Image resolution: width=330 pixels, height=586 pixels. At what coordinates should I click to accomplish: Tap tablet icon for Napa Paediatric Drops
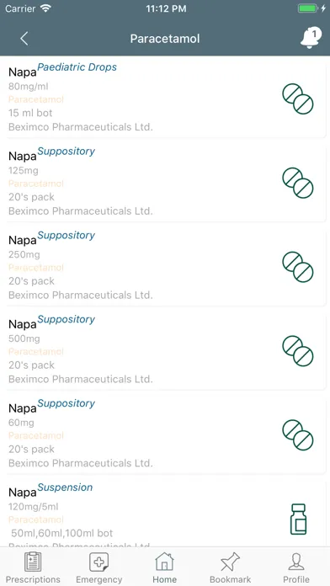pos(298,99)
